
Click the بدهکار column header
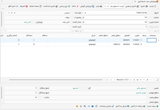tap(40, 36)
